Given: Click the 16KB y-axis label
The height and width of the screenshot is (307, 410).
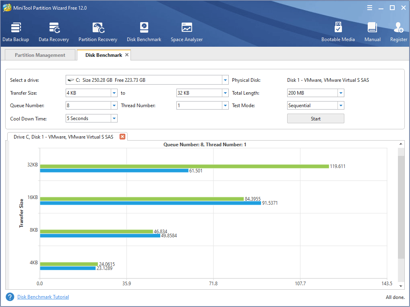Looking at the screenshot, I should (x=33, y=197).
